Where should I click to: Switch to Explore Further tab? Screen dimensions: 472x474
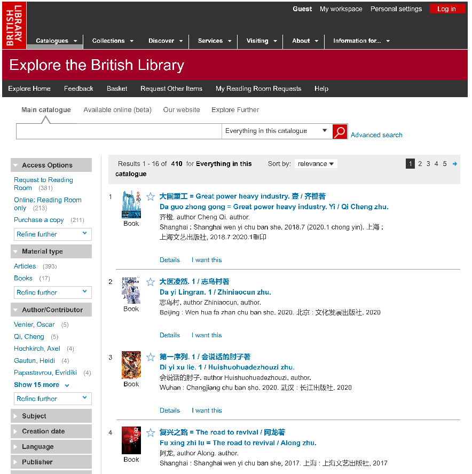(235, 110)
